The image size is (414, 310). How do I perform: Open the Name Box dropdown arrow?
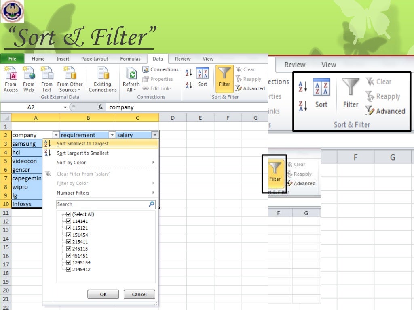[x=65, y=107]
